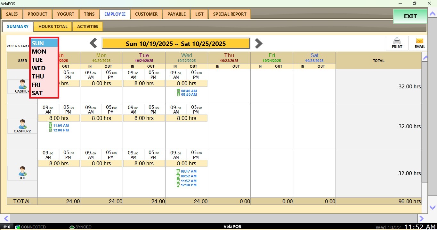437x230 pixels.
Task: Go to previous week with left arrow
Action: coord(93,43)
